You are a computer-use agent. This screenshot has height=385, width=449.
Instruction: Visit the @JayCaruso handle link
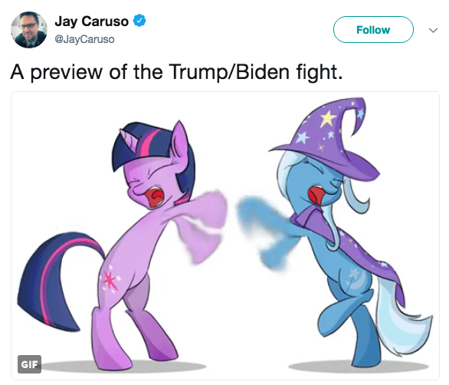click(84, 39)
